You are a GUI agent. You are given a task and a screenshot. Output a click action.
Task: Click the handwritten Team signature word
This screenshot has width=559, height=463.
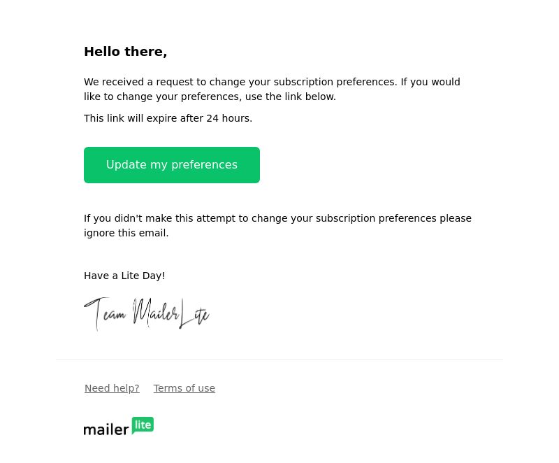click(105, 313)
